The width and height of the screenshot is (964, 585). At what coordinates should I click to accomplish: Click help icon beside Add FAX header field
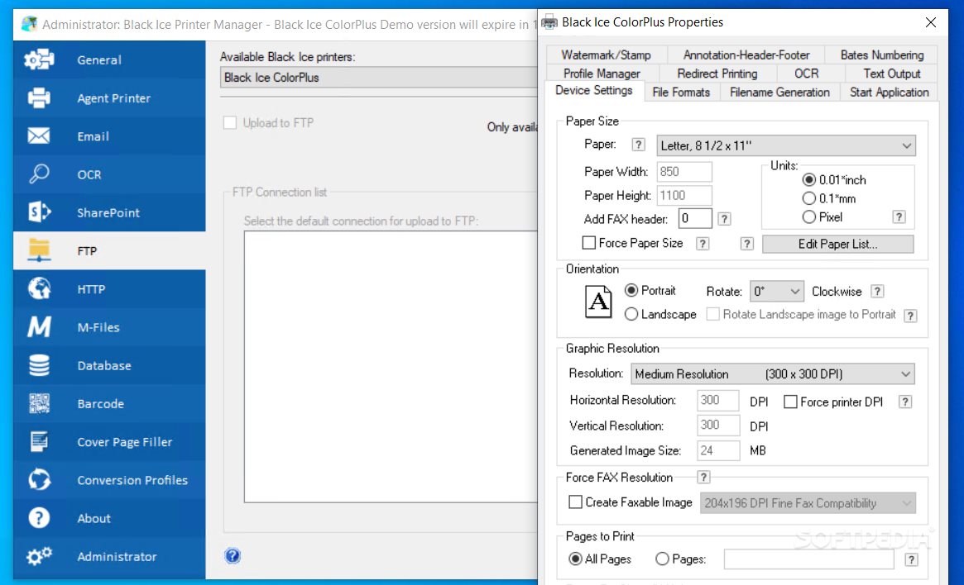pyautogui.click(x=724, y=218)
